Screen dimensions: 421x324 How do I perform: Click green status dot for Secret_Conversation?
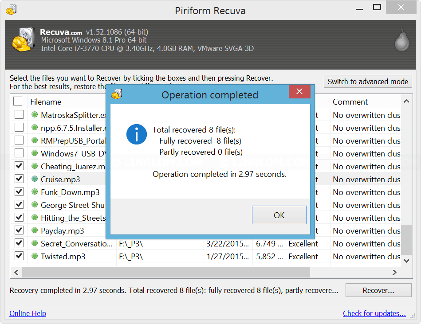(x=34, y=243)
